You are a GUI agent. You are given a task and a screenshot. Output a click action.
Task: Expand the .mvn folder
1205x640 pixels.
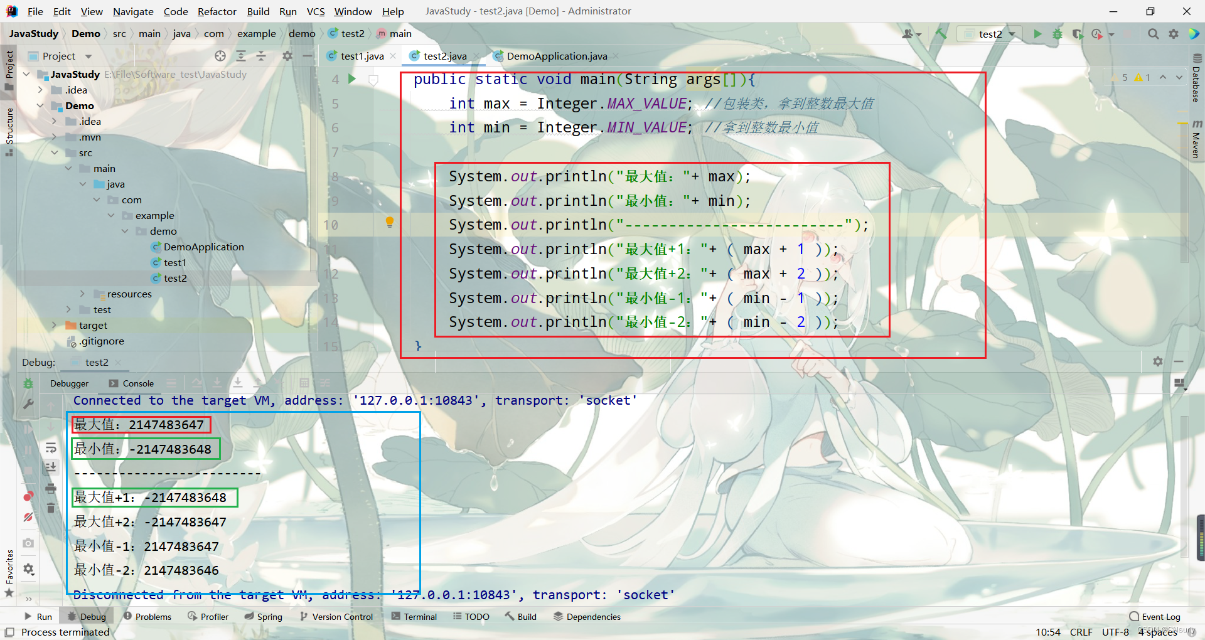[x=54, y=137]
